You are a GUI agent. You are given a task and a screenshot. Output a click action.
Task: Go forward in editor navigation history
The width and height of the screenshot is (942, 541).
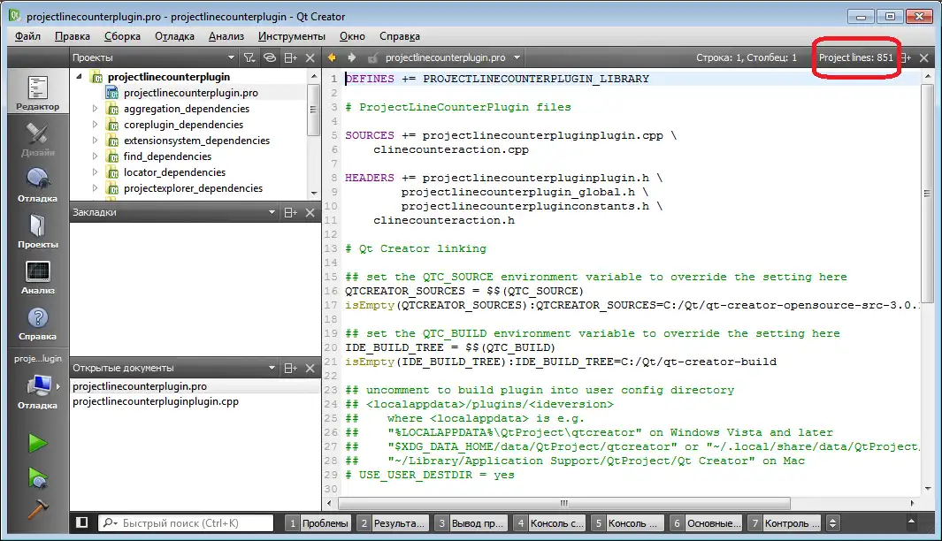click(x=352, y=57)
